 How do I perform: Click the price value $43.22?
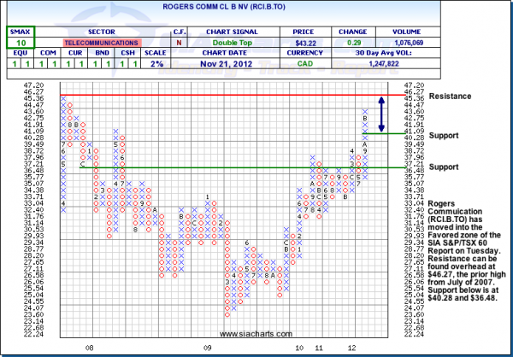click(x=304, y=42)
